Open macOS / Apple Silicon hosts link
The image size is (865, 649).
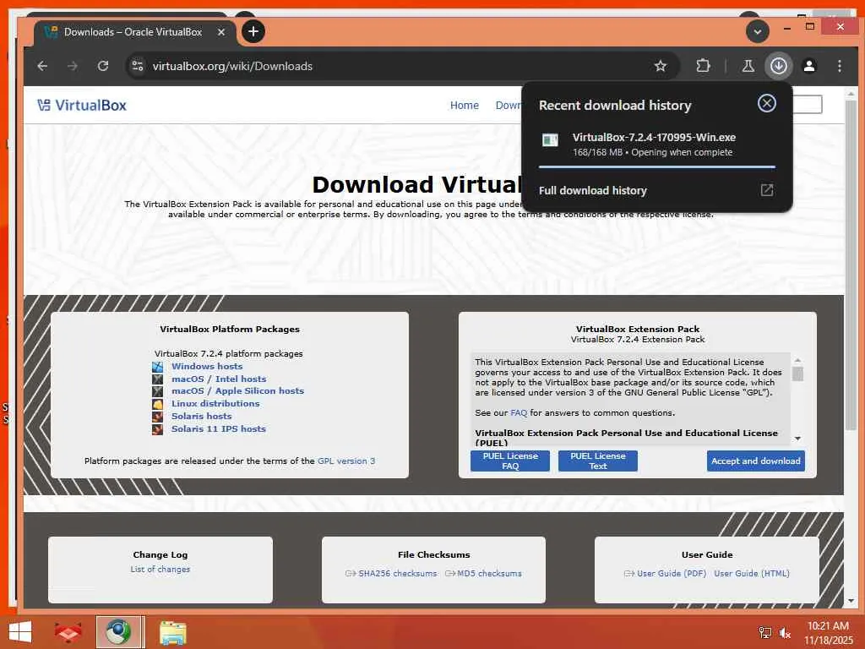click(237, 390)
